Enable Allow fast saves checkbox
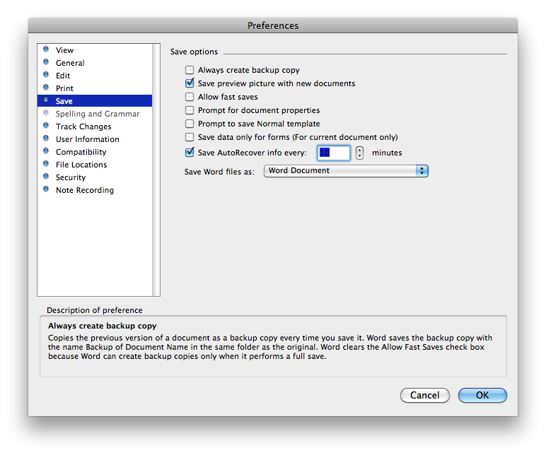546x455 pixels. [x=190, y=97]
